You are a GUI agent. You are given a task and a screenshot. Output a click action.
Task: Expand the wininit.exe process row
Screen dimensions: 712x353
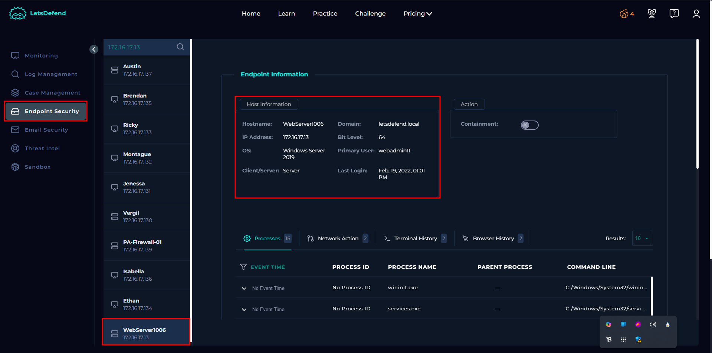244,288
